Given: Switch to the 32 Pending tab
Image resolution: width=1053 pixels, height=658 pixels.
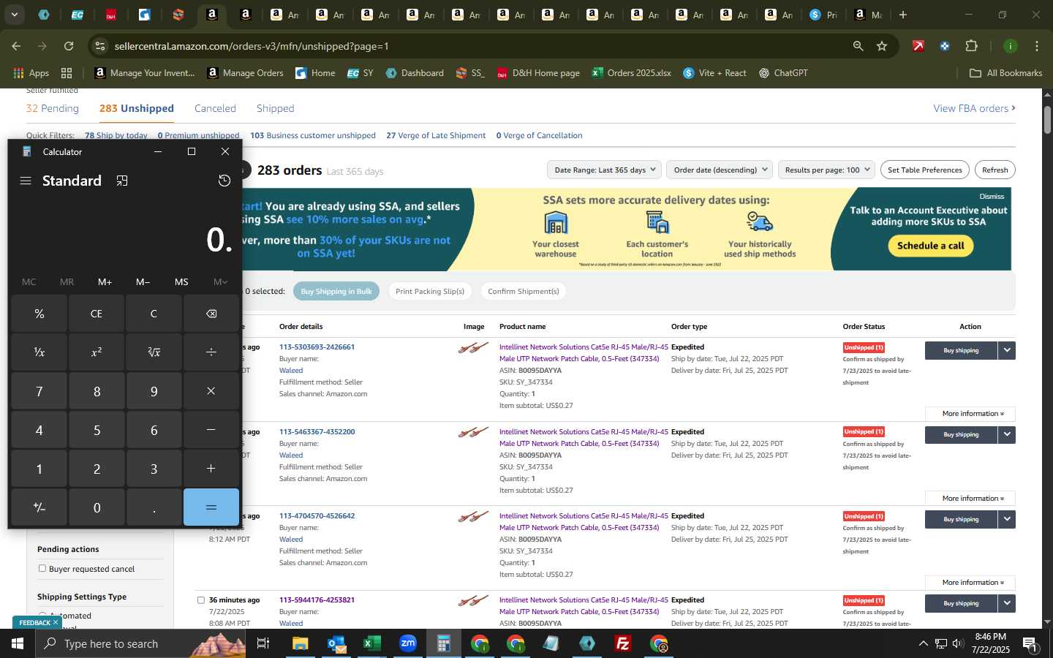Looking at the screenshot, I should click(x=53, y=108).
